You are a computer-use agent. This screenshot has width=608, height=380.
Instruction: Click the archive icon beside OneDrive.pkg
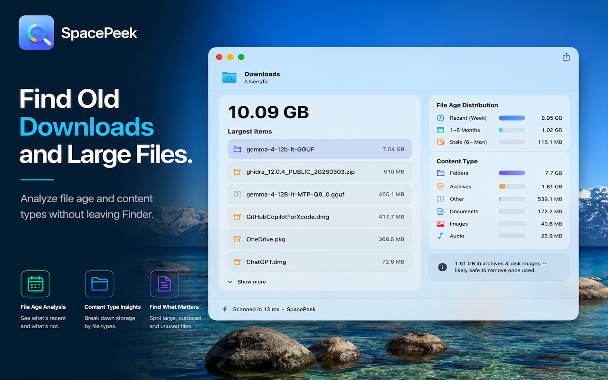(x=237, y=239)
